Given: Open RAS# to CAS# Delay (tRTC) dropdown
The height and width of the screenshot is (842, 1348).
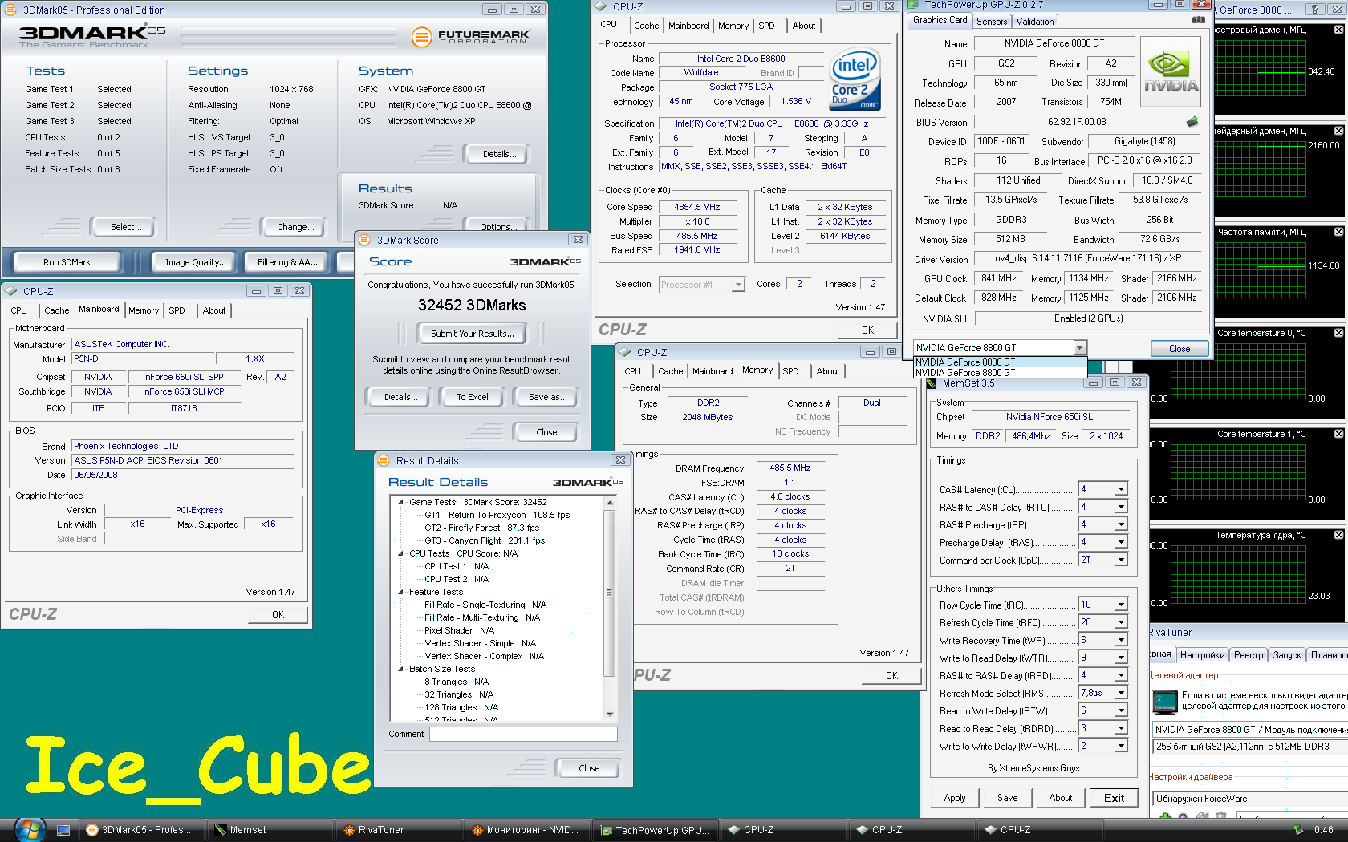Looking at the screenshot, I should 1121,507.
